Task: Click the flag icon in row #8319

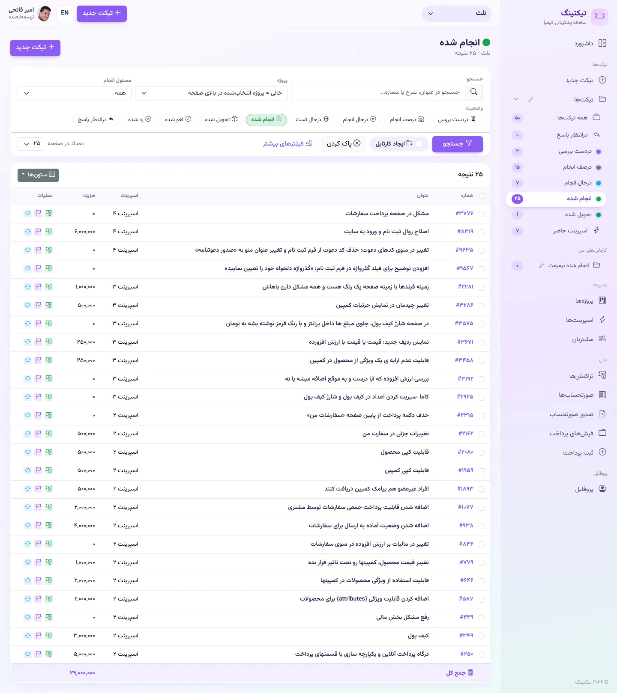Action: click(x=38, y=232)
